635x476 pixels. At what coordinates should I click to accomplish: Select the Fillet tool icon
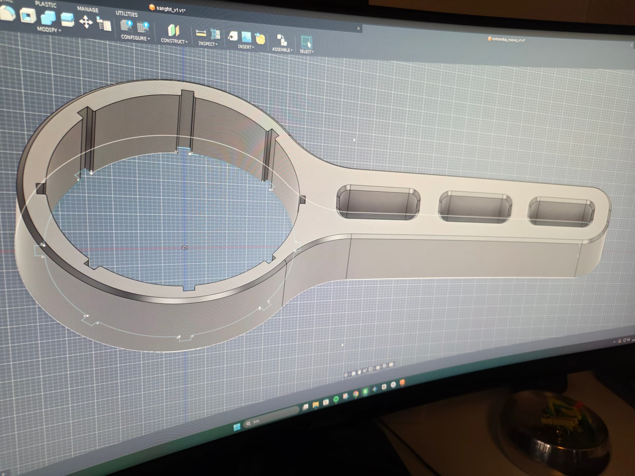7,13
